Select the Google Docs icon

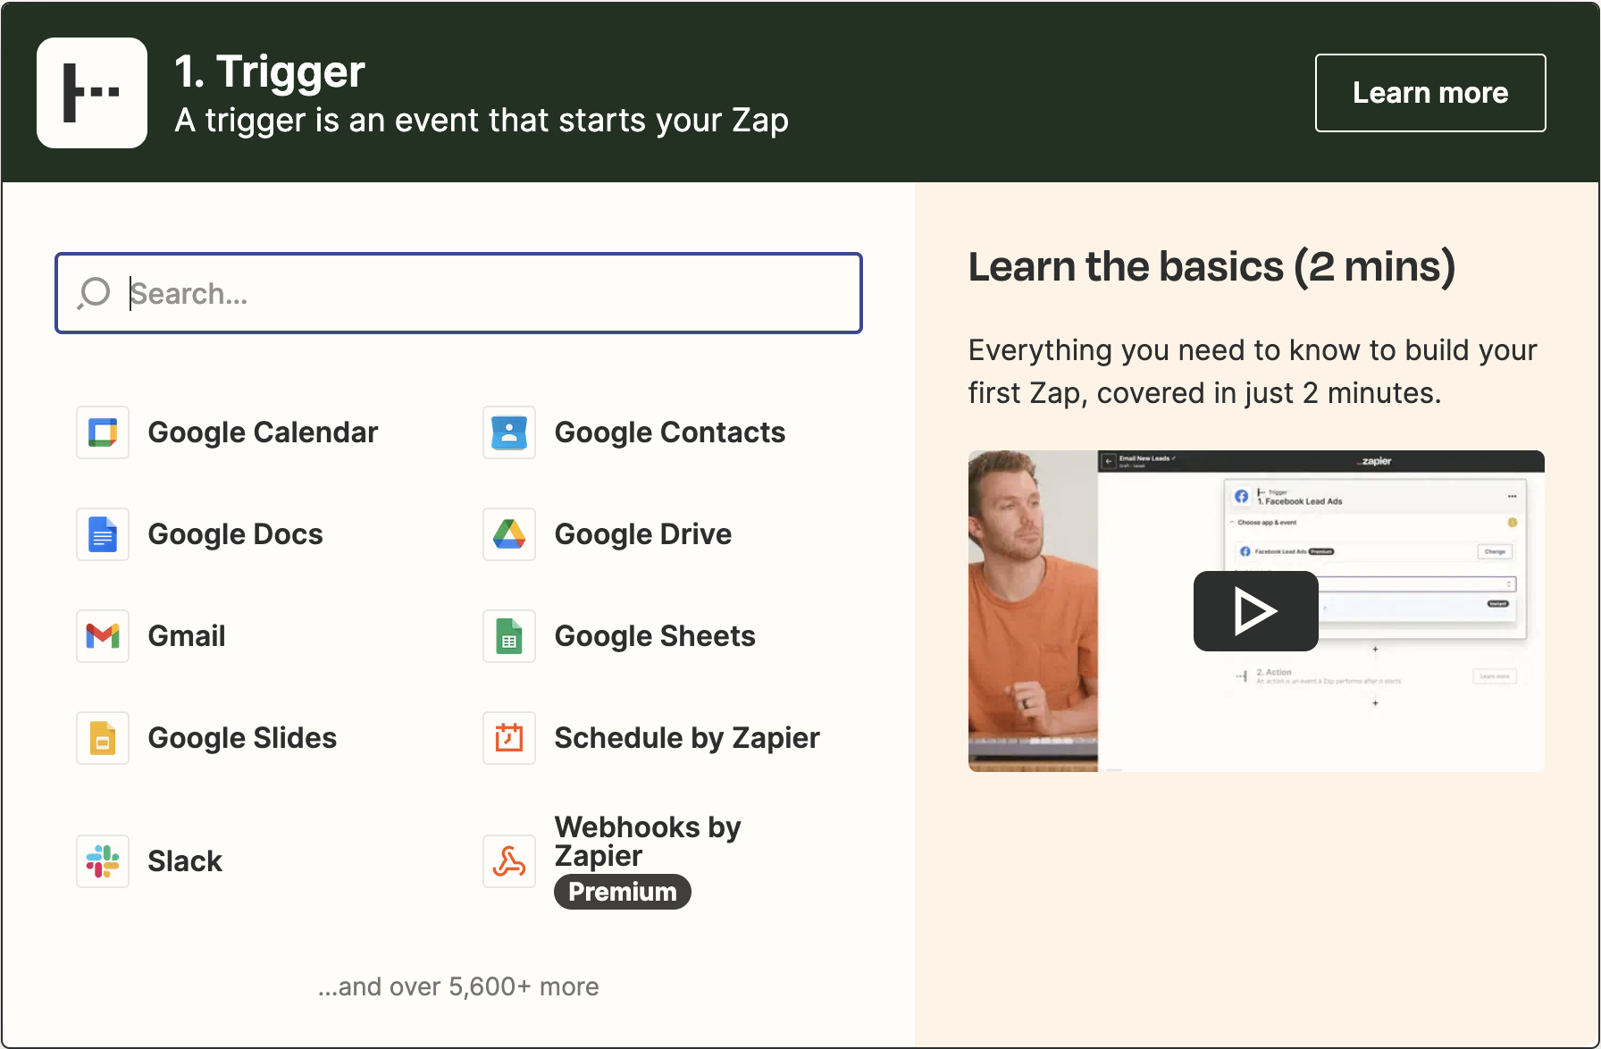pyautogui.click(x=103, y=534)
